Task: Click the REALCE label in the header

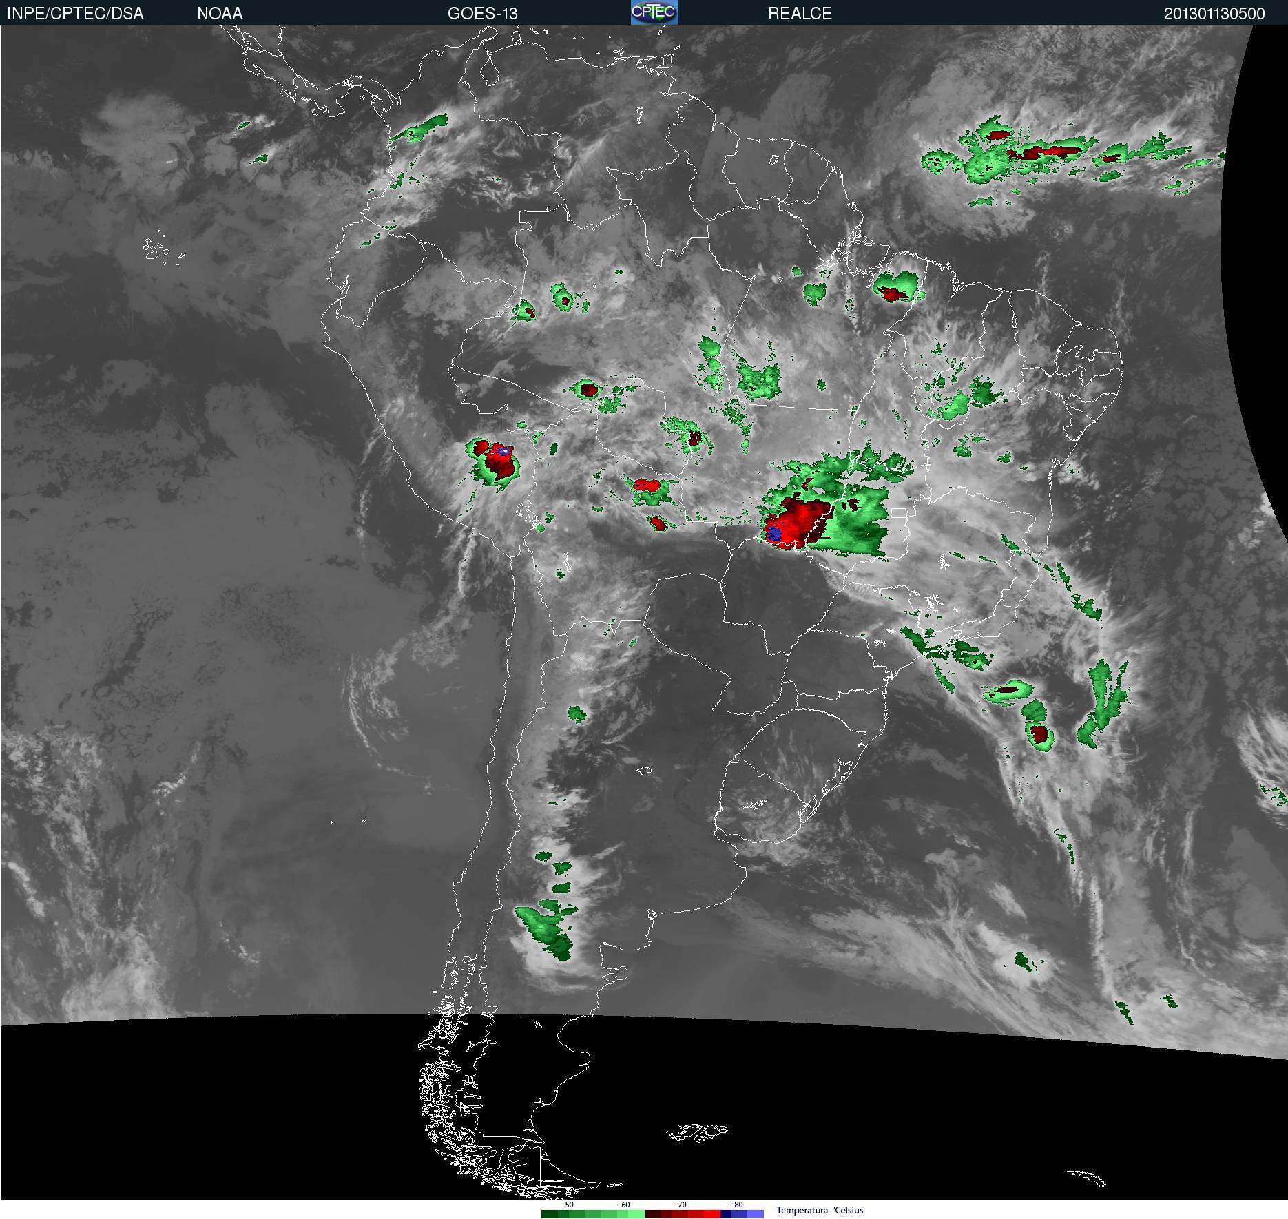Action: pyautogui.click(x=800, y=13)
